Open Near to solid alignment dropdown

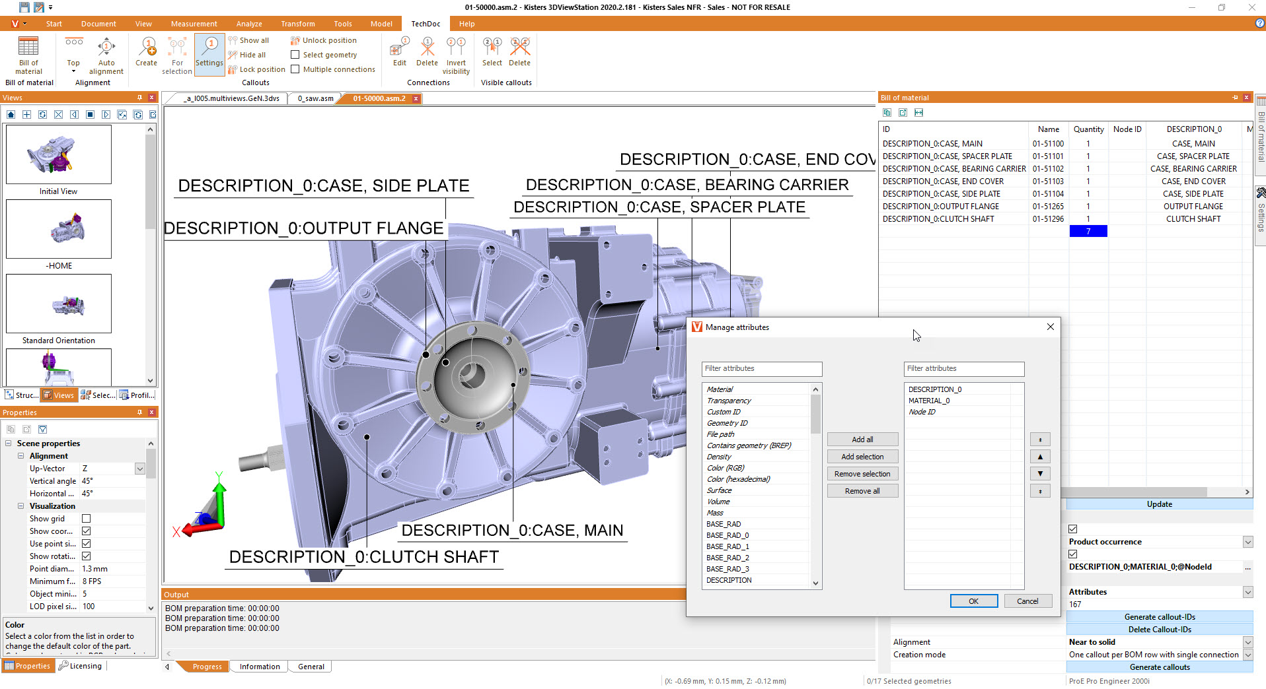[x=1247, y=642]
